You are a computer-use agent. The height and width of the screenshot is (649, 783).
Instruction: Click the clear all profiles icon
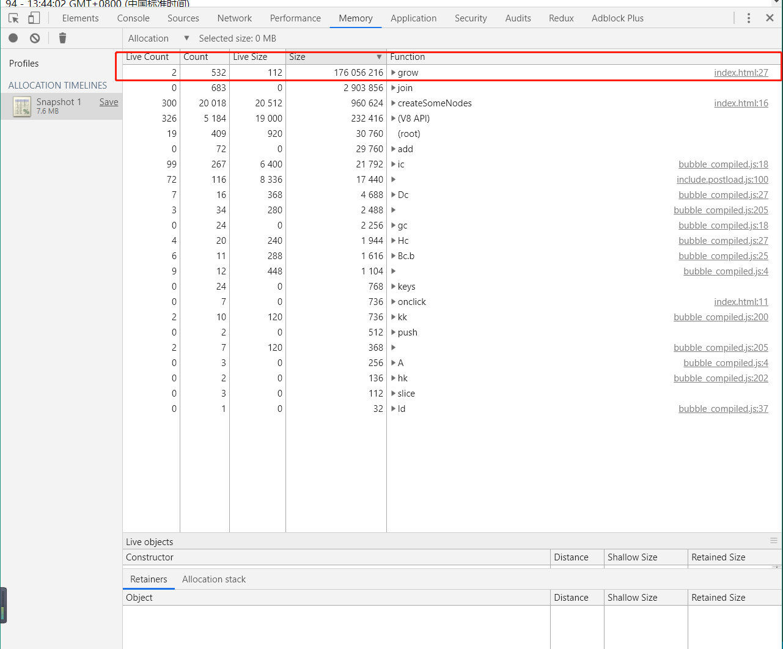[35, 38]
